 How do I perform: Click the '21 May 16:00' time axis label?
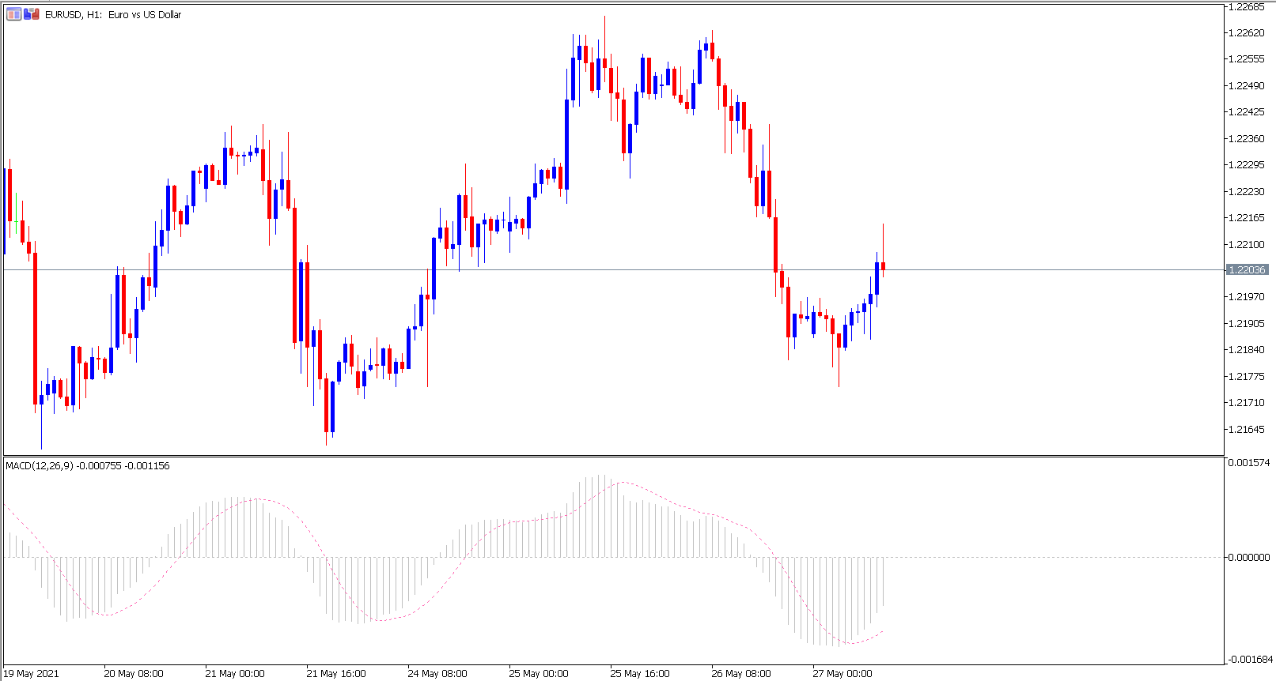coord(336,674)
